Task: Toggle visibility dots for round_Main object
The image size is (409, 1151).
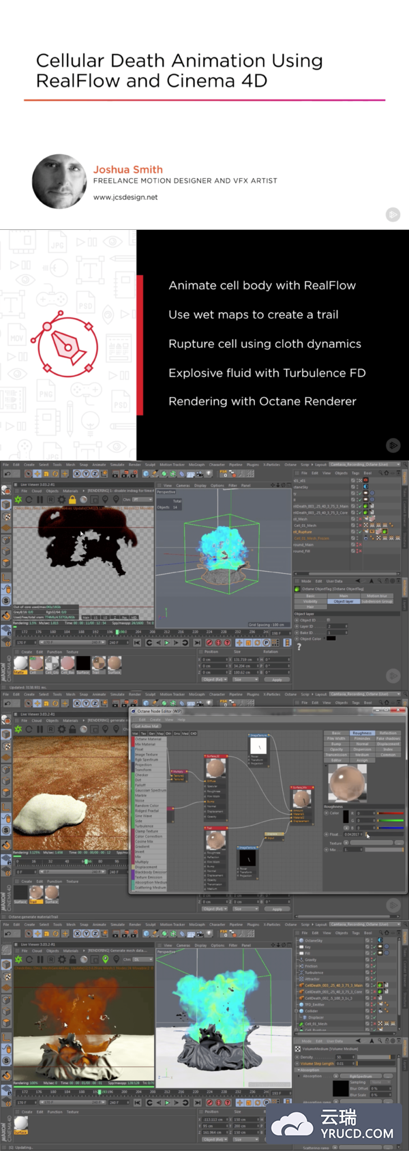Action: [x=357, y=544]
